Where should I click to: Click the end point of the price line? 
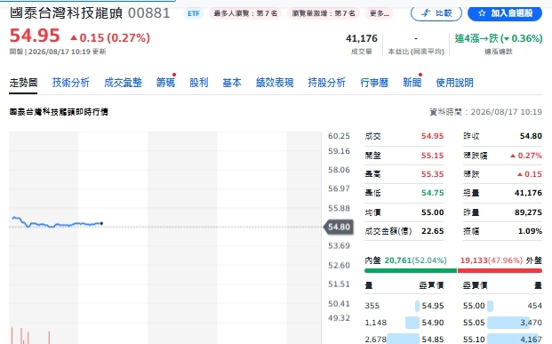[101, 223]
